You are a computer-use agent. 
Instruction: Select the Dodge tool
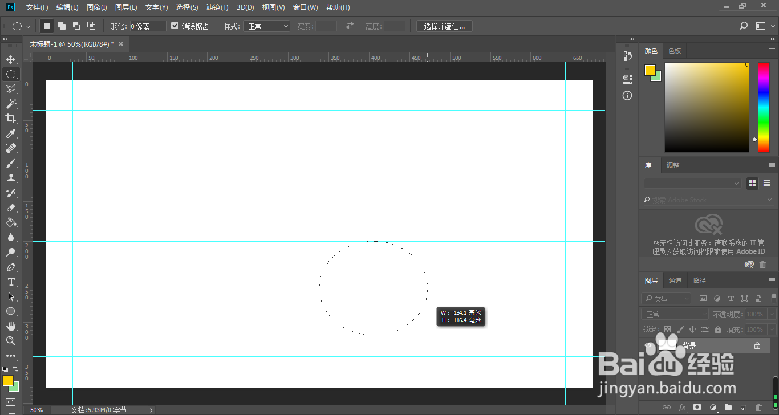pyautogui.click(x=10, y=252)
